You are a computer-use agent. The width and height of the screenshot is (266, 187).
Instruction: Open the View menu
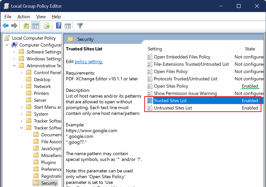(x=41, y=17)
